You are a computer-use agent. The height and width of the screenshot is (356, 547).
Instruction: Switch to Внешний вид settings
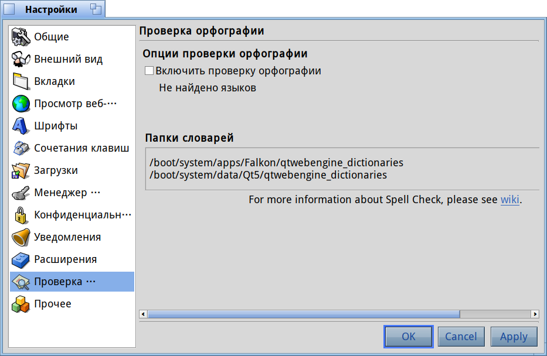[69, 59]
